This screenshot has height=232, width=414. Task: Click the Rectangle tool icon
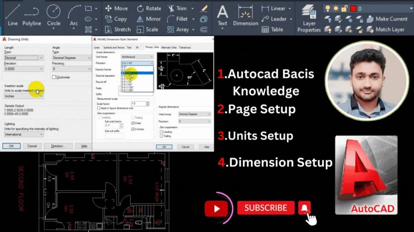pyautogui.click(x=88, y=9)
